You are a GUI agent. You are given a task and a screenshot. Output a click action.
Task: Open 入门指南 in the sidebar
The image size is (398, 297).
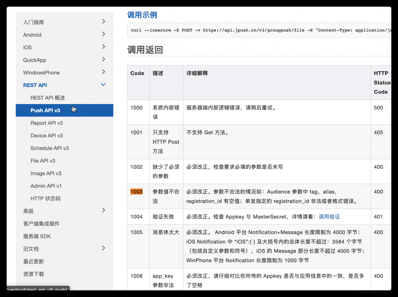tap(34, 22)
